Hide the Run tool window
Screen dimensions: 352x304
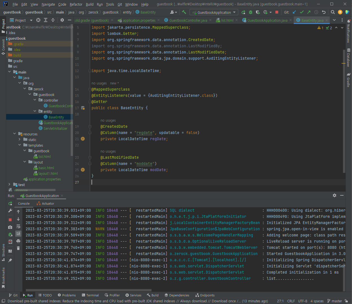342,195
